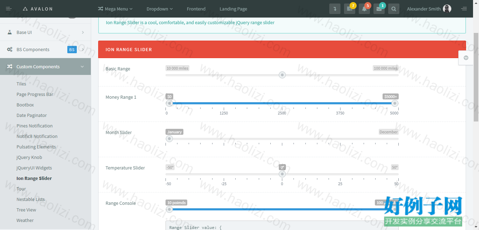Click the BS Components gears icon
The image size is (479, 230).
[x=10, y=49]
